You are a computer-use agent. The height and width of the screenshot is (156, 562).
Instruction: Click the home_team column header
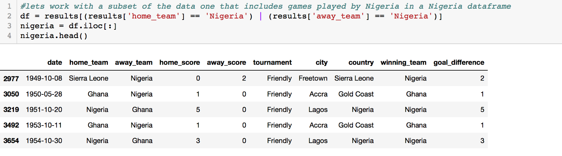point(89,63)
